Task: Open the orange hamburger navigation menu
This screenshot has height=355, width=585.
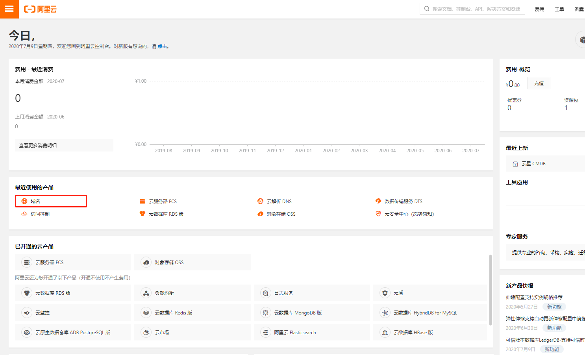Action: [9, 9]
